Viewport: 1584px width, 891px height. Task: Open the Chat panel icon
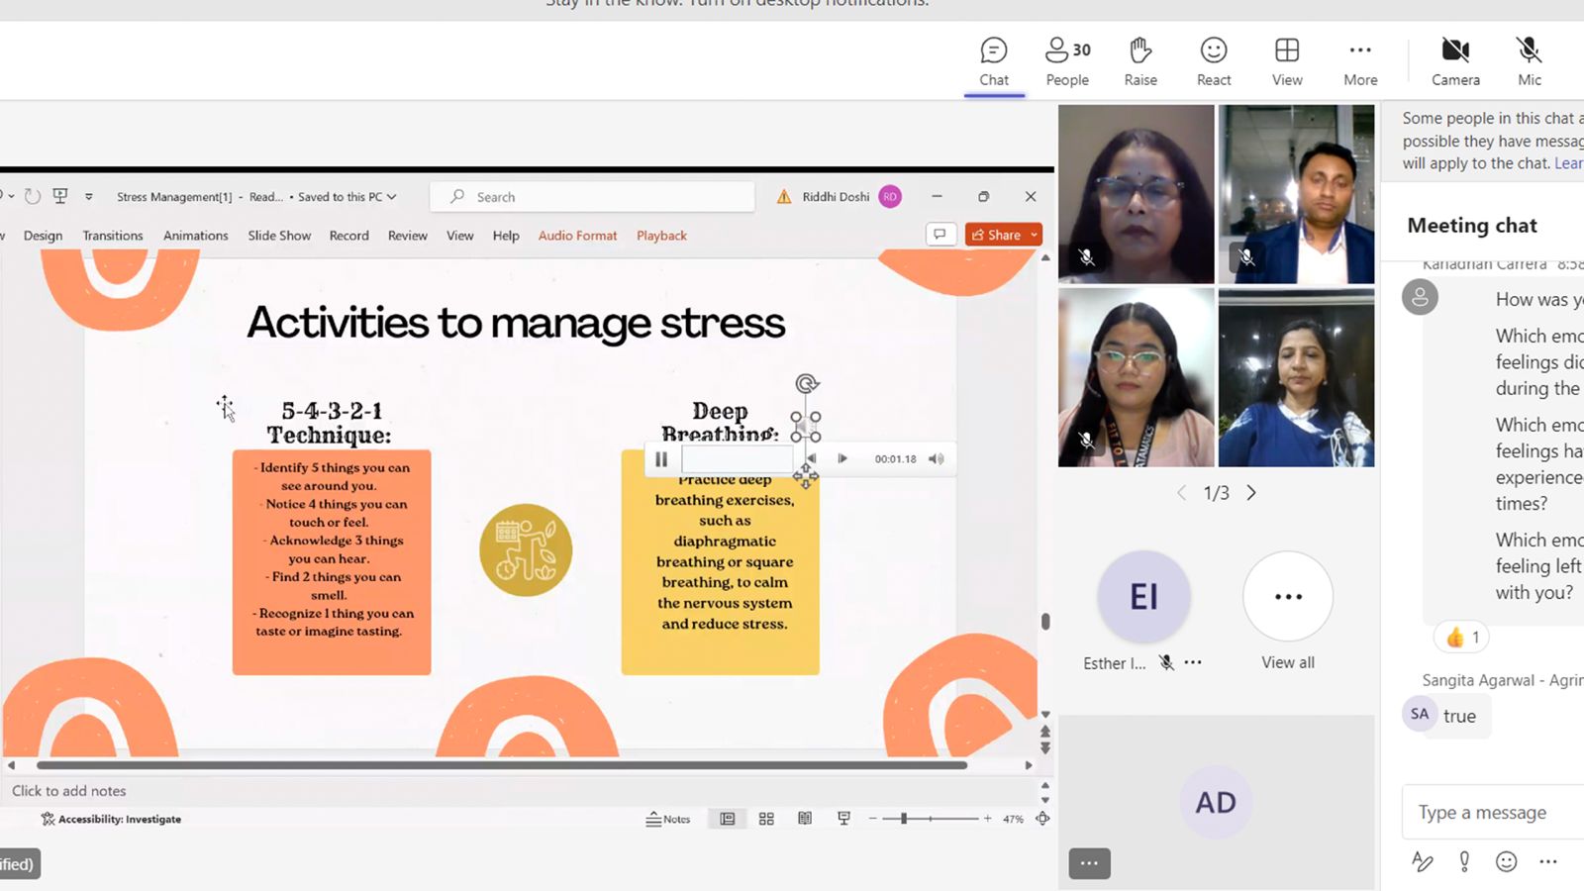point(993,61)
